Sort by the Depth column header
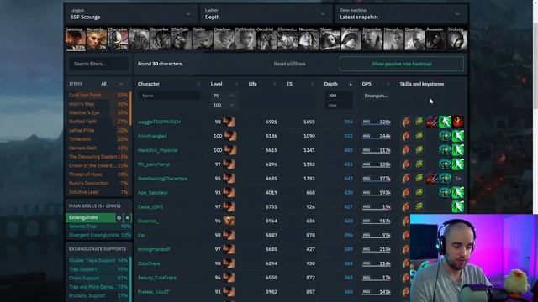The image size is (538, 302). click(x=338, y=84)
